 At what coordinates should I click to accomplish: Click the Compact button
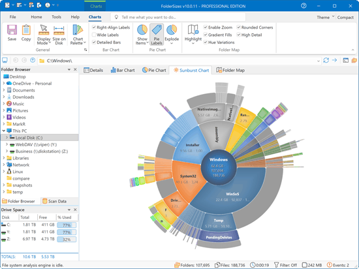click(x=345, y=17)
